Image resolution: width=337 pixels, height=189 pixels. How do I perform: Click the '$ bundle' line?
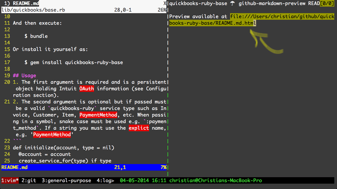(x=36, y=36)
